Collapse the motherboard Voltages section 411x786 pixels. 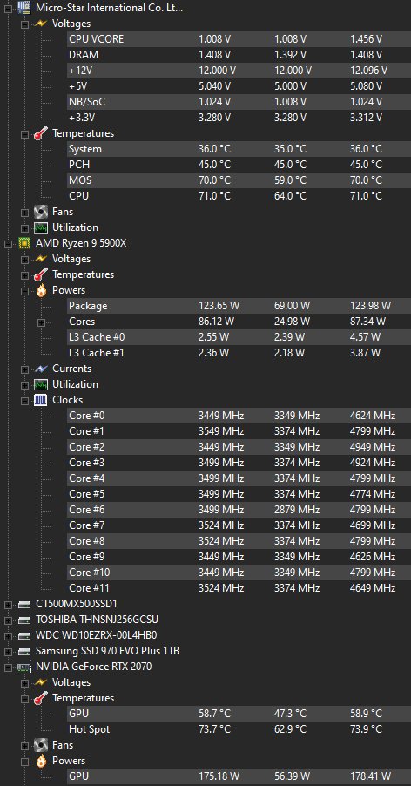[x=24, y=24]
